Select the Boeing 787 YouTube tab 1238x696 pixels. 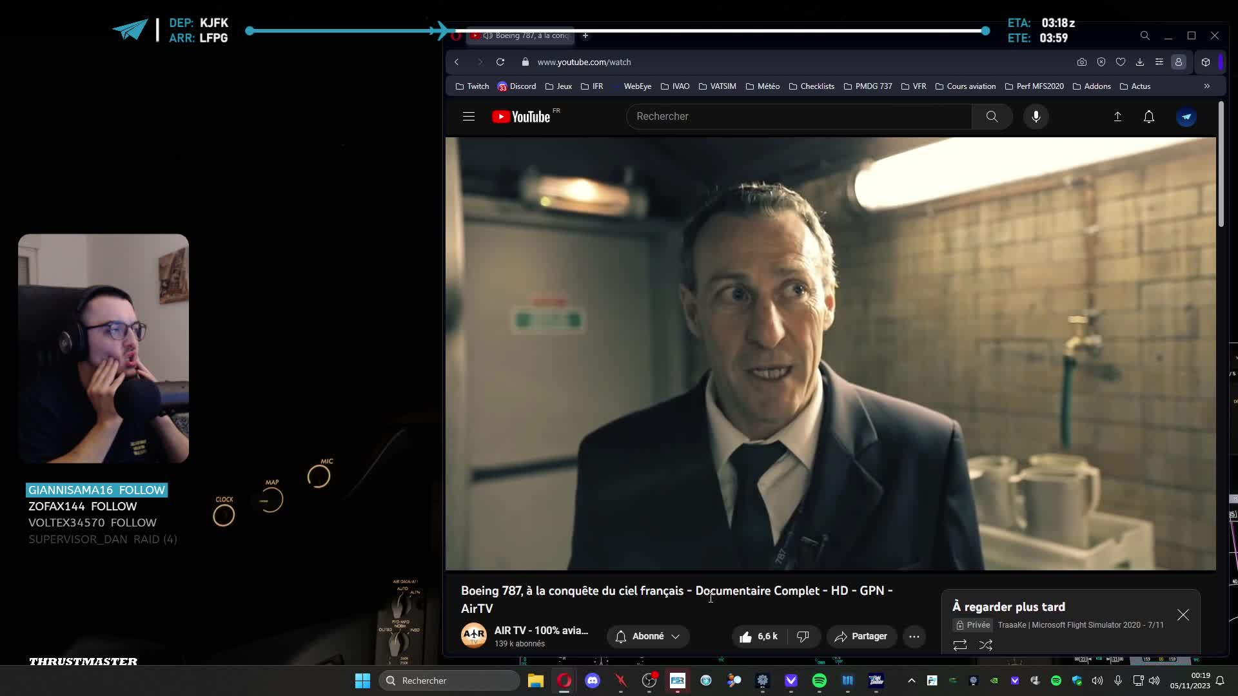click(520, 35)
